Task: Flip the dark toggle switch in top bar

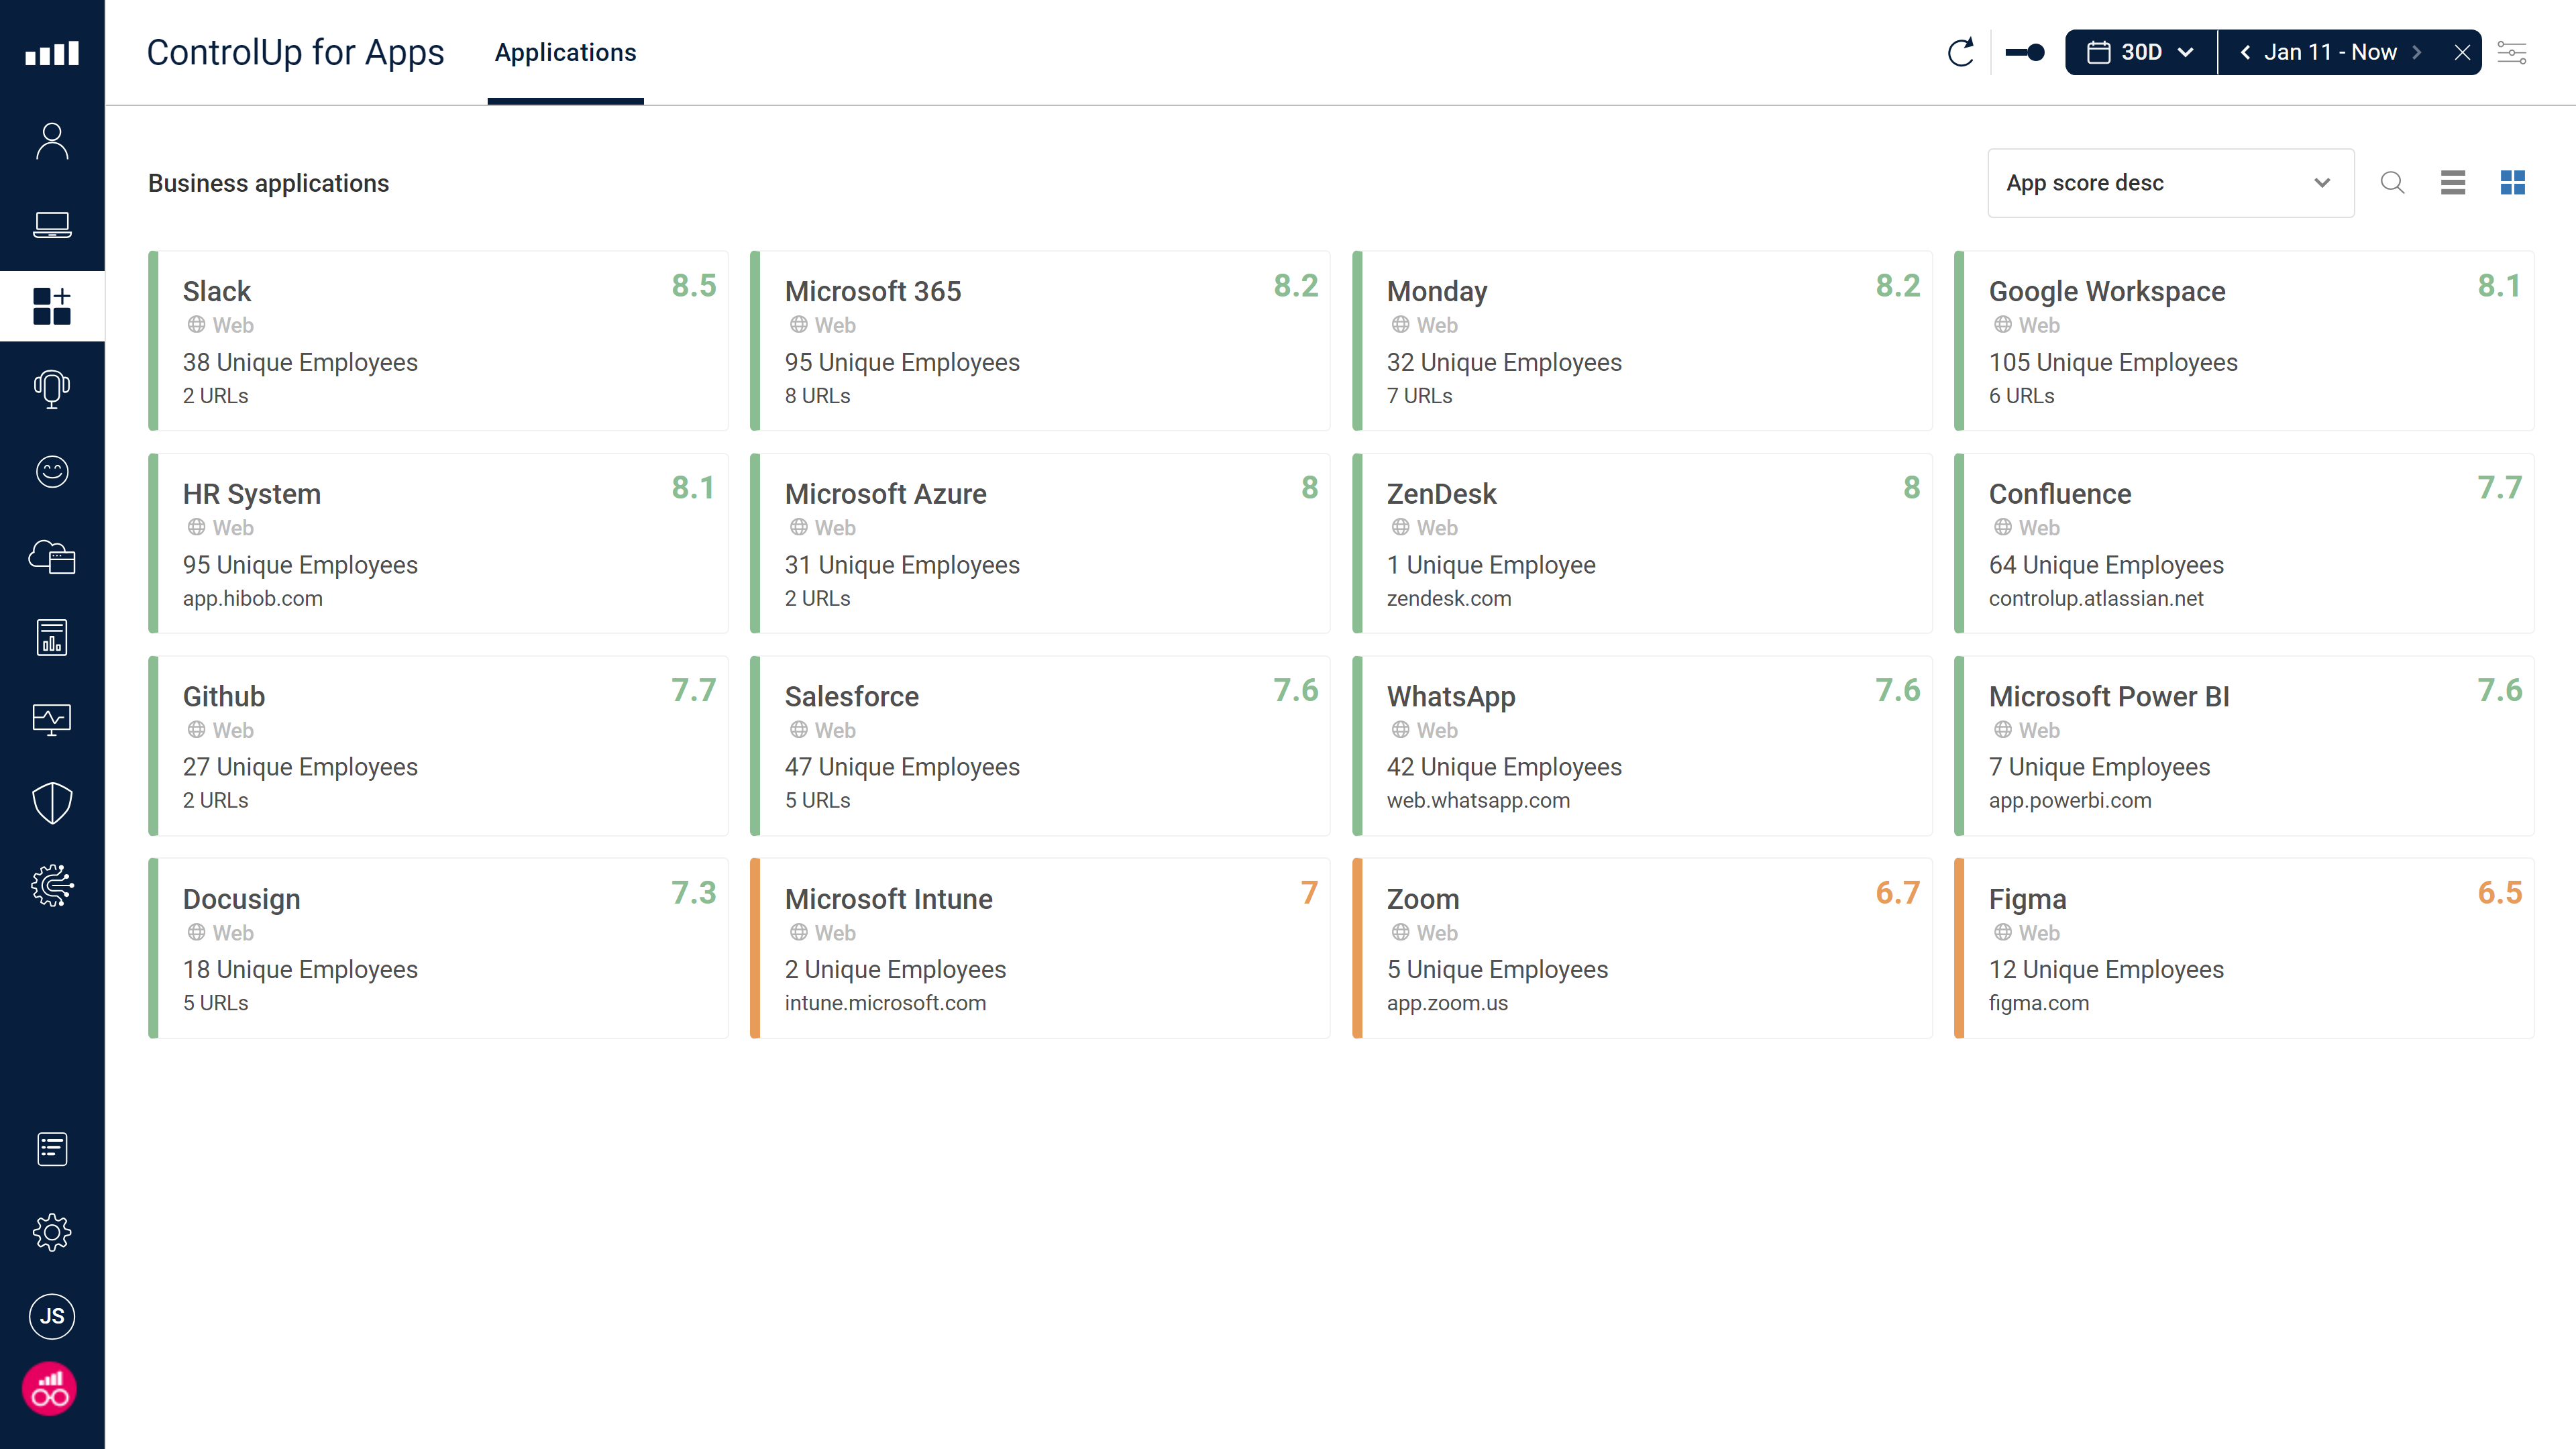Action: (2024, 52)
